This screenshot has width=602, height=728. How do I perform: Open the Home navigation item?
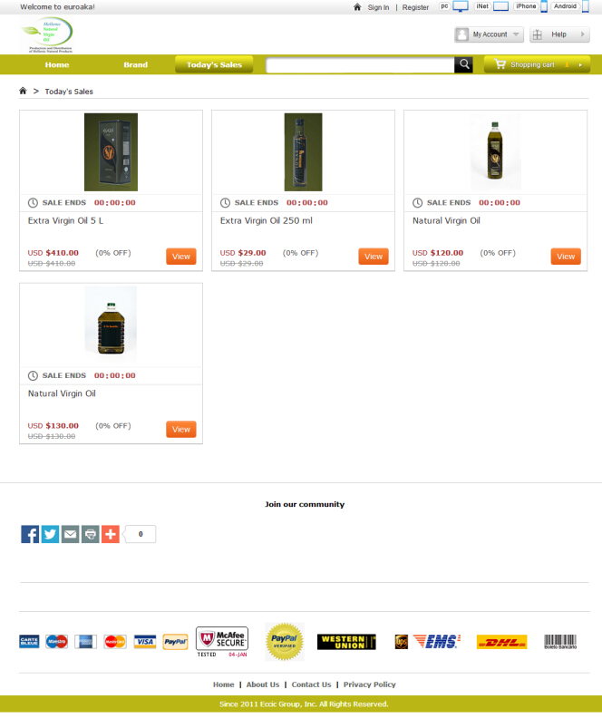[57, 65]
